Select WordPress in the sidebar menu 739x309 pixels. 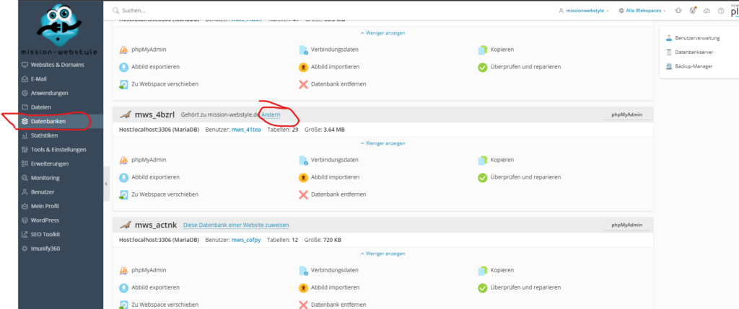[45, 220]
